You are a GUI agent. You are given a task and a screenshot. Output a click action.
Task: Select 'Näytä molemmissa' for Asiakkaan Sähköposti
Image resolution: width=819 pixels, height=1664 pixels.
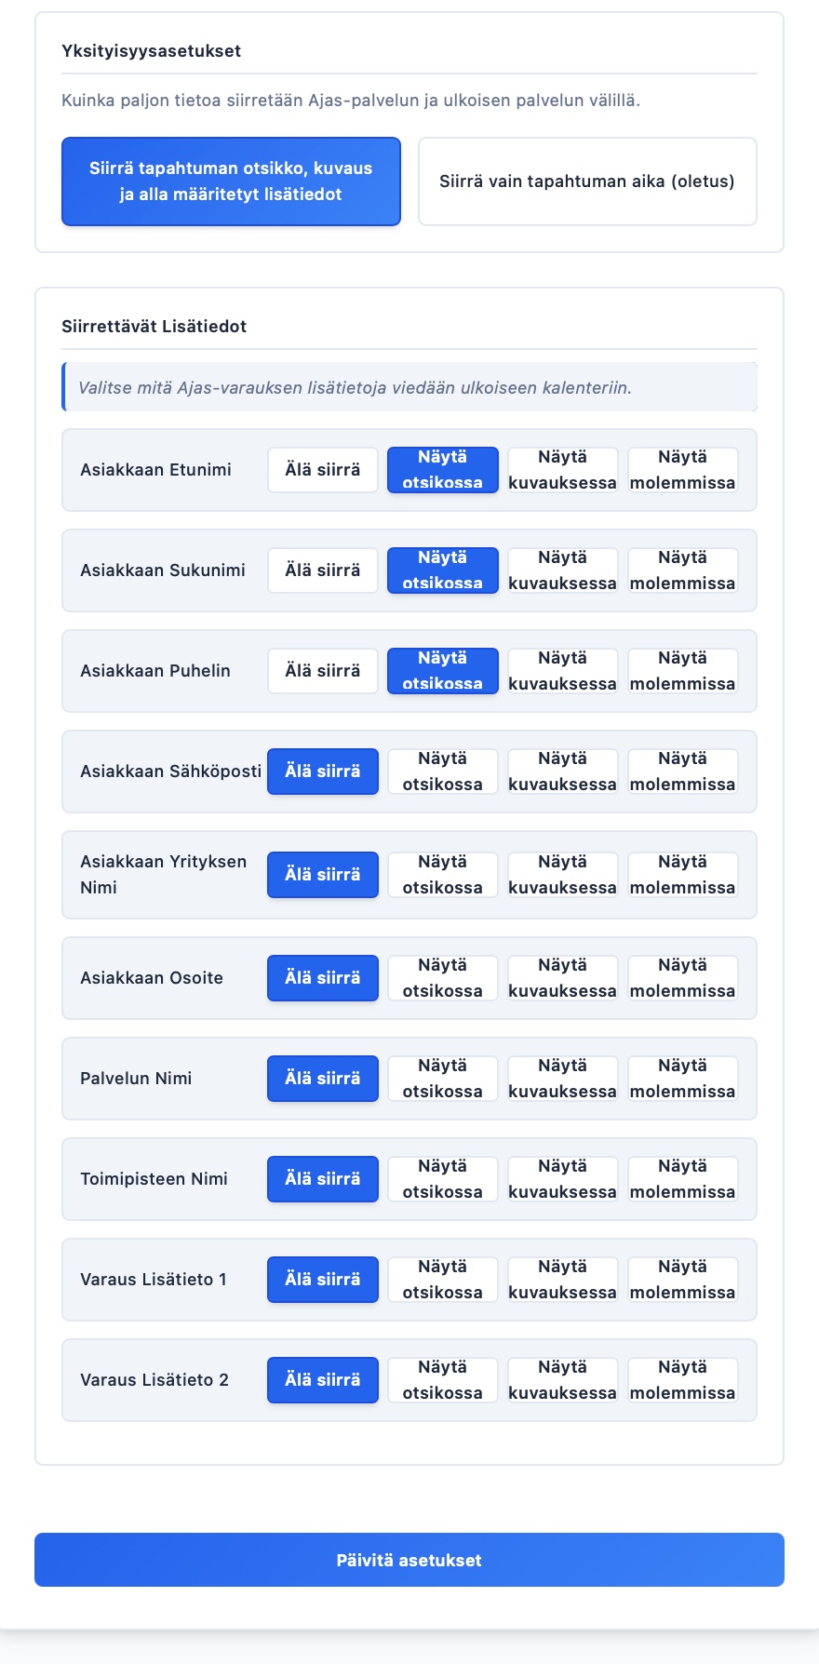(682, 772)
